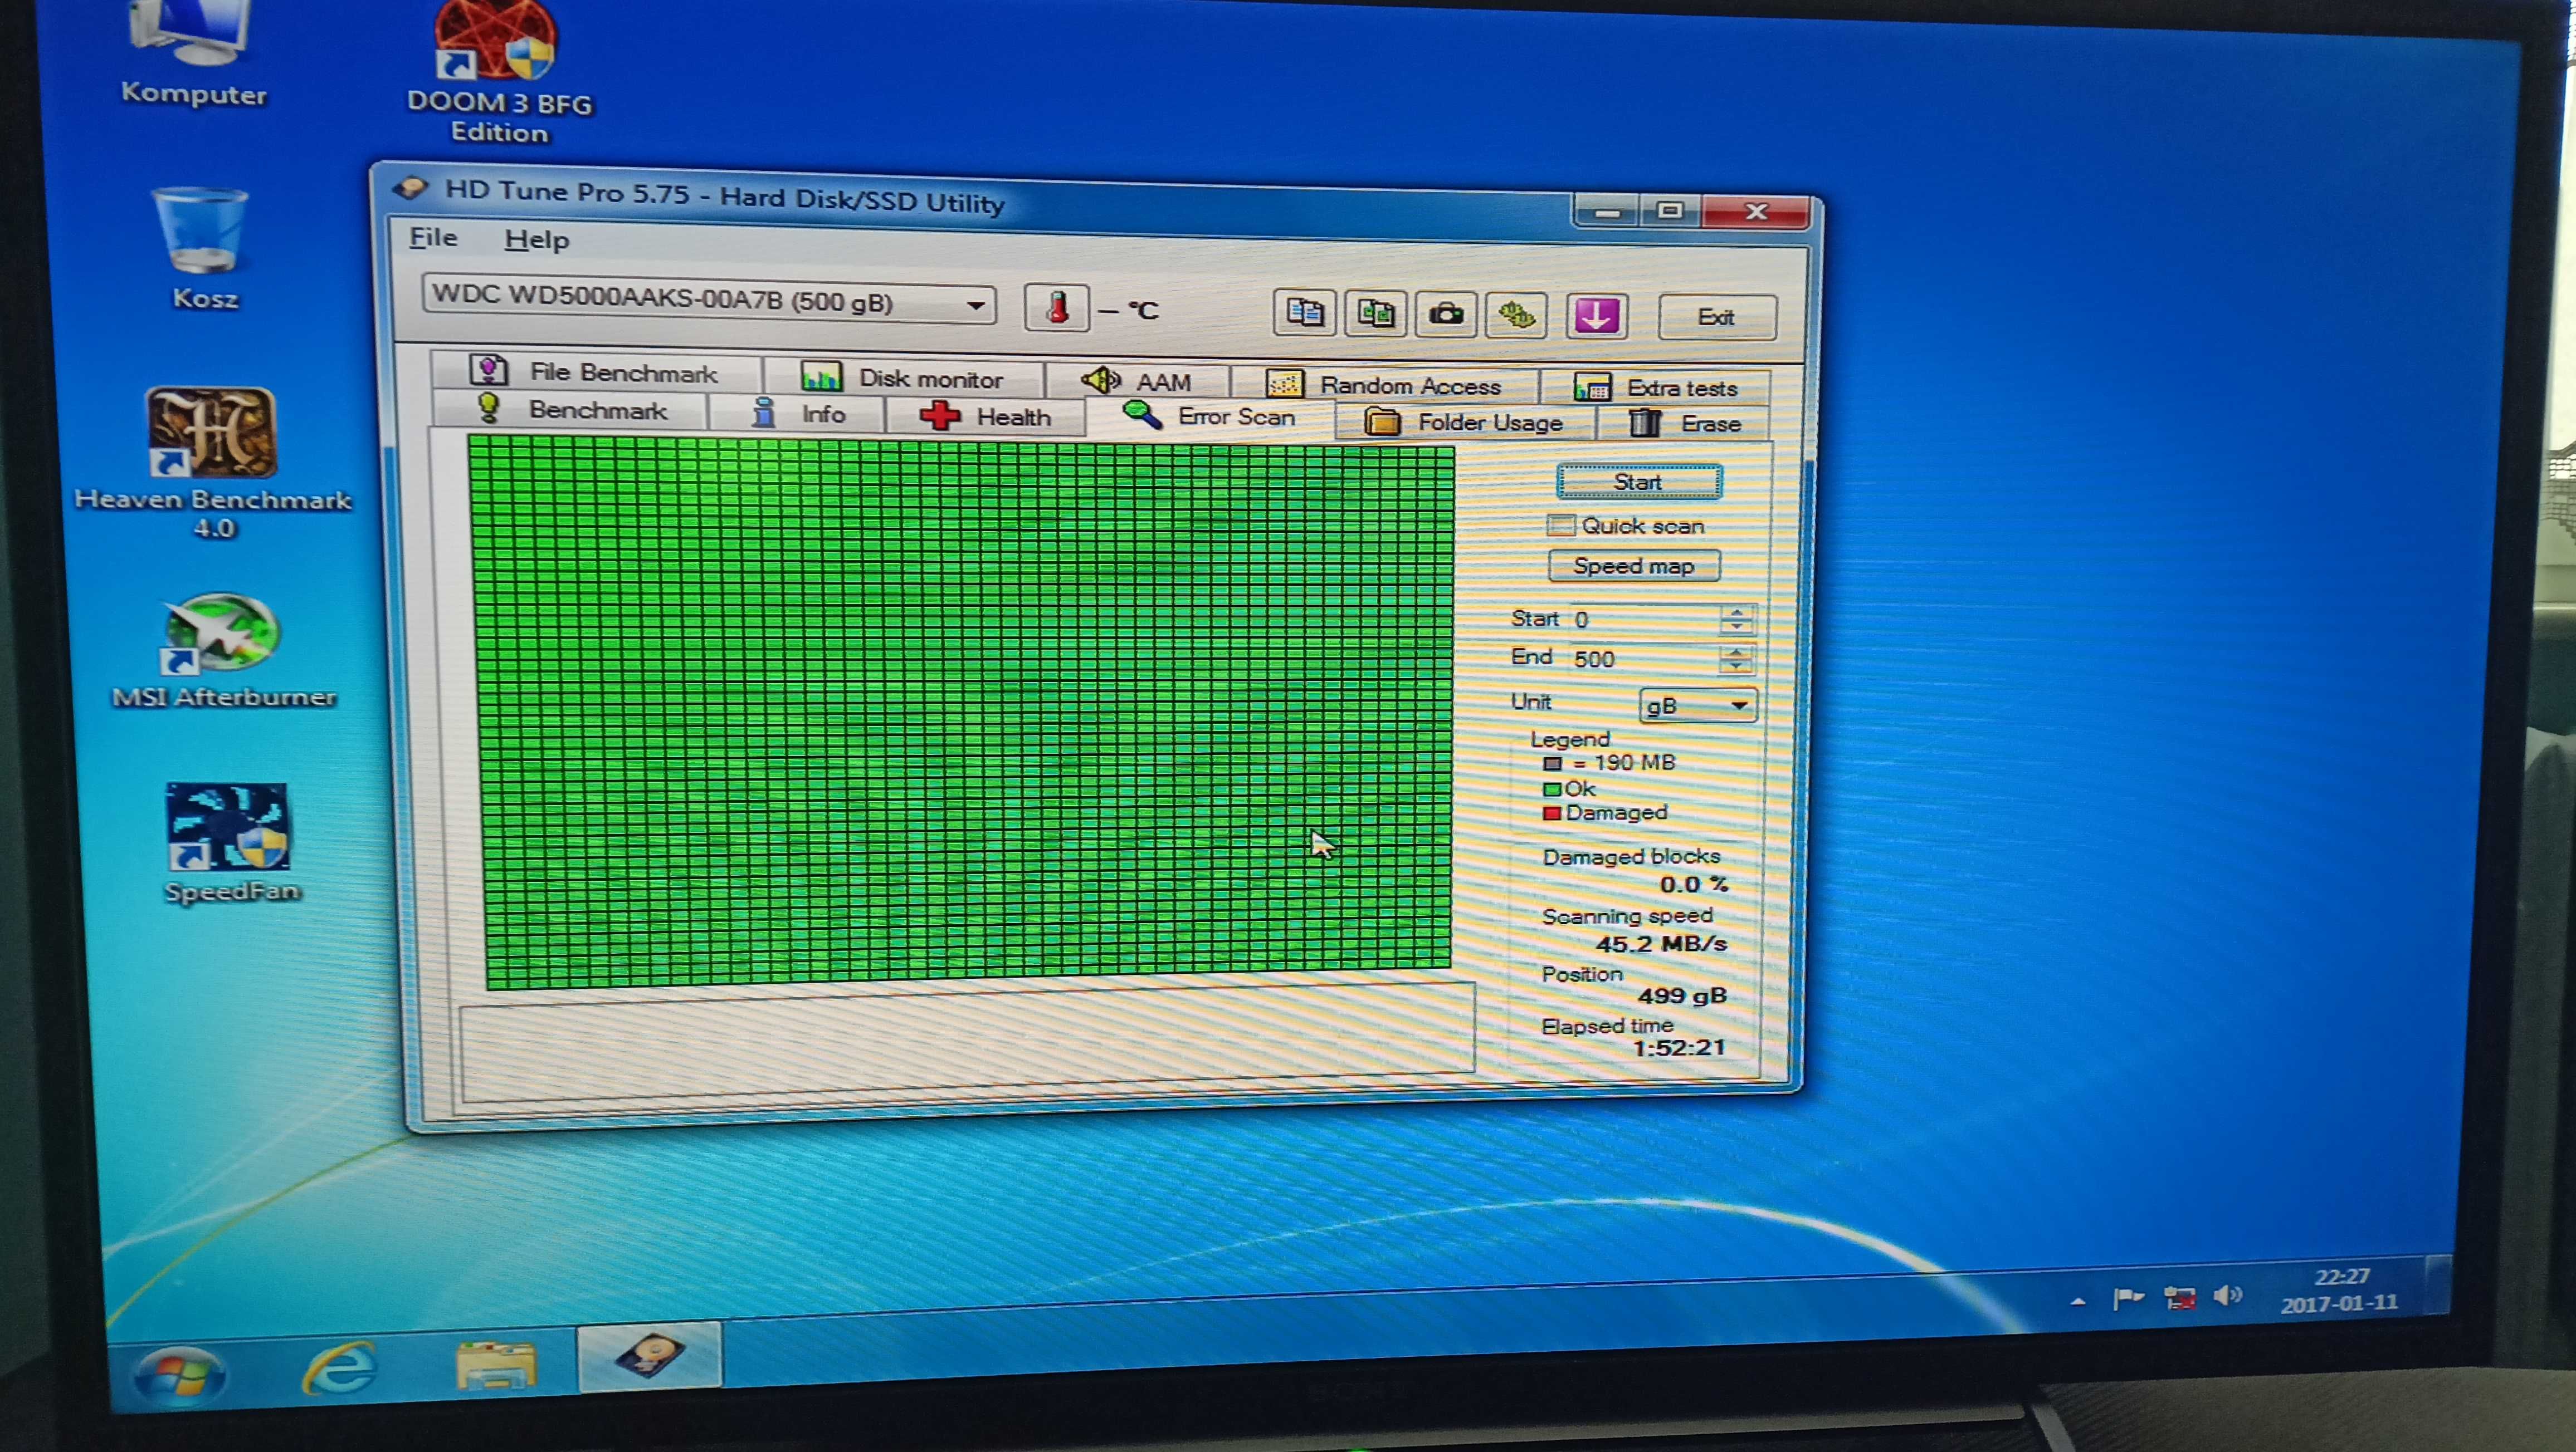Switch to the Extra tests tab
This screenshot has height=1452, width=2576.
click(1656, 387)
